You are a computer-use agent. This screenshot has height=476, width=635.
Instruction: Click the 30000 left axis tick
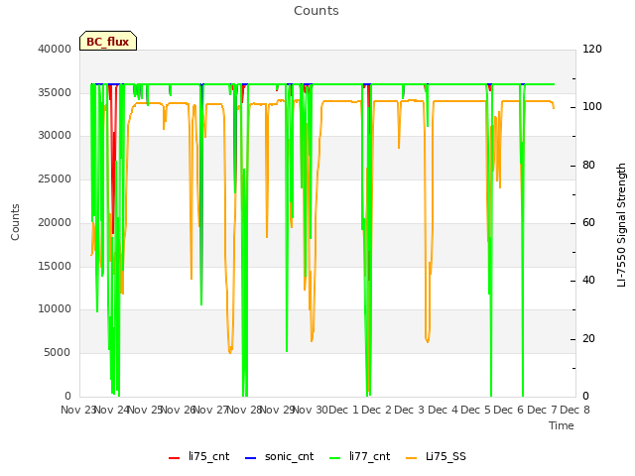click(55, 135)
